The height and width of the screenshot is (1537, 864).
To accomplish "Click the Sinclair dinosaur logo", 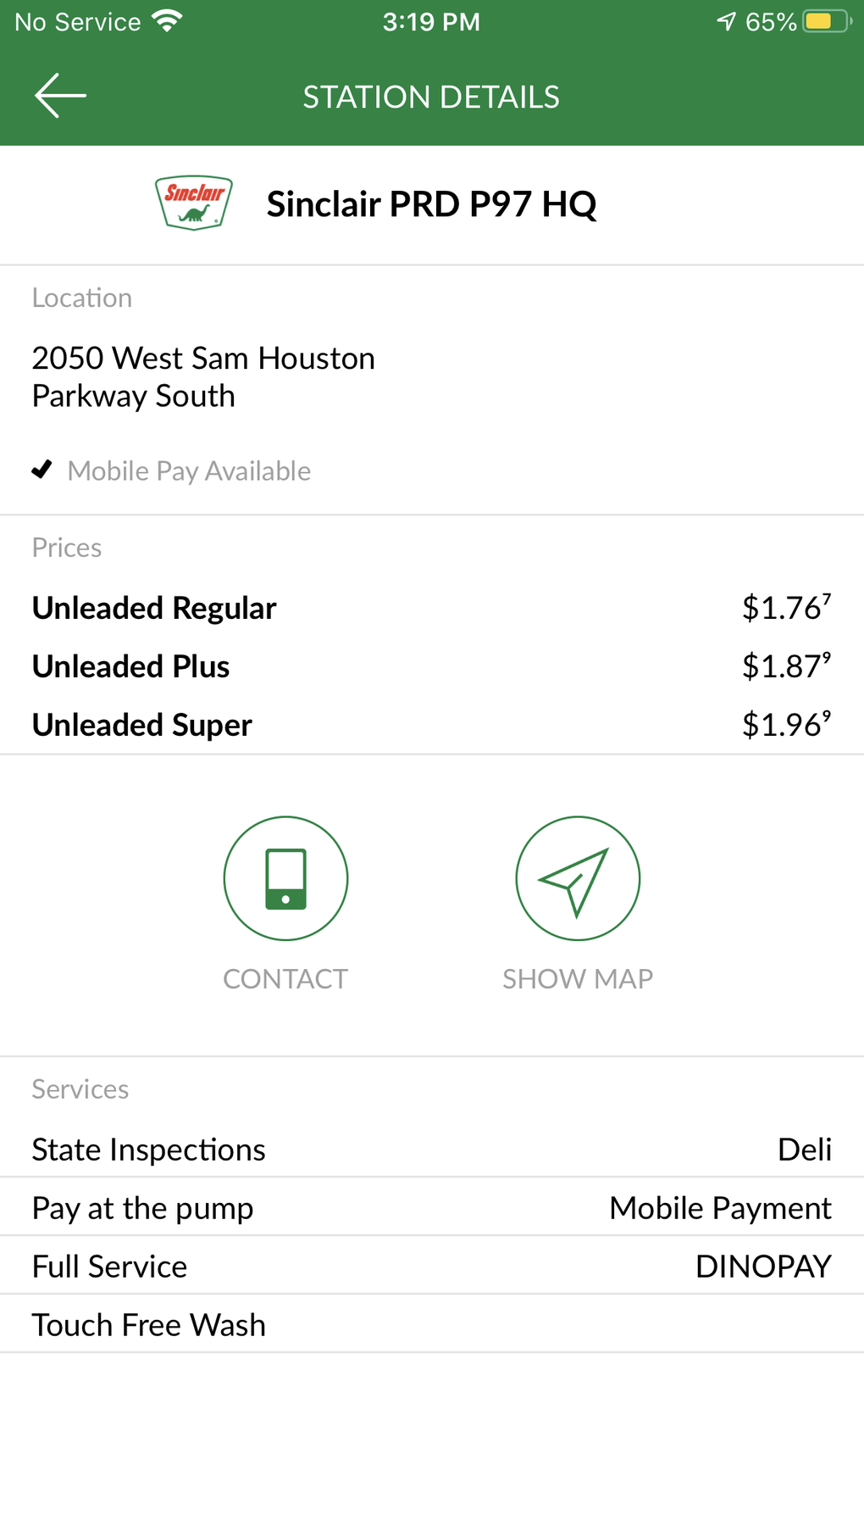I will pos(194,203).
